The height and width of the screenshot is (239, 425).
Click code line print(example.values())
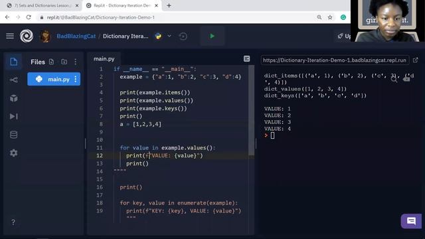157,100
